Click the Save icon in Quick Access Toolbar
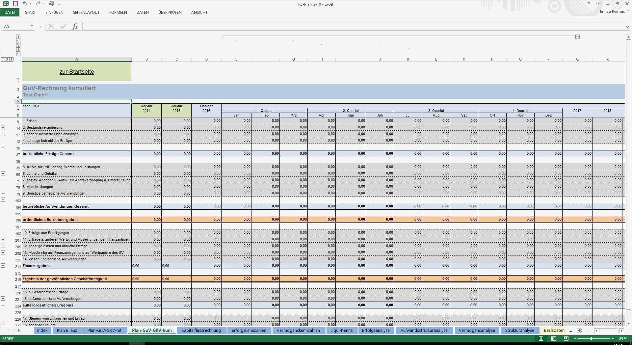Viewport: 632px width, 345px height. (x=15, y=4)
